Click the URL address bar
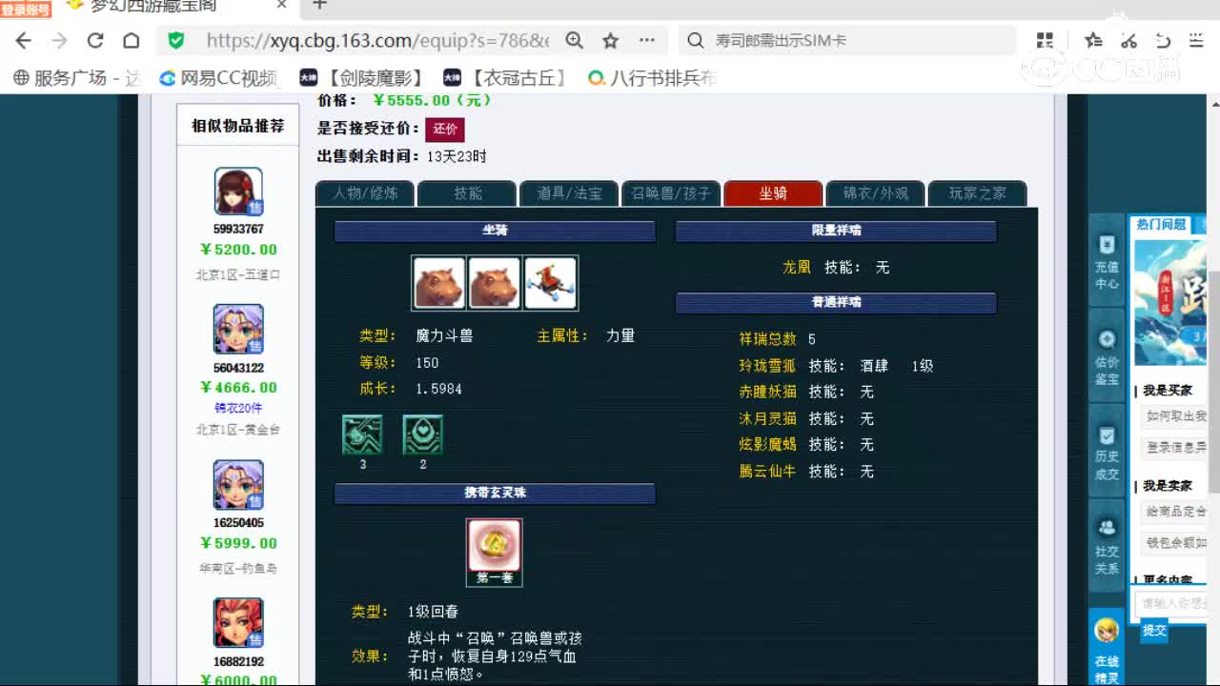 click(x=377, y=40)
